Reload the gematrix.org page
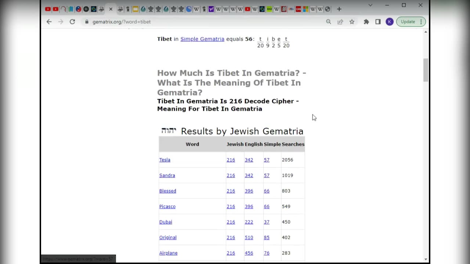 [x=72, y=22]
